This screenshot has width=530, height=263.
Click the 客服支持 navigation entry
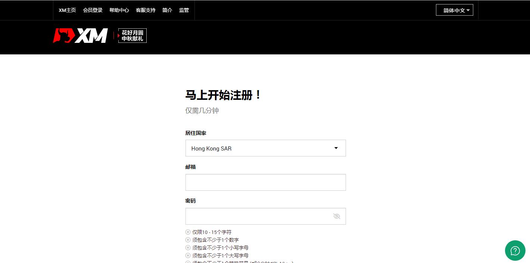pyautogui.click(x=146, y=10)
